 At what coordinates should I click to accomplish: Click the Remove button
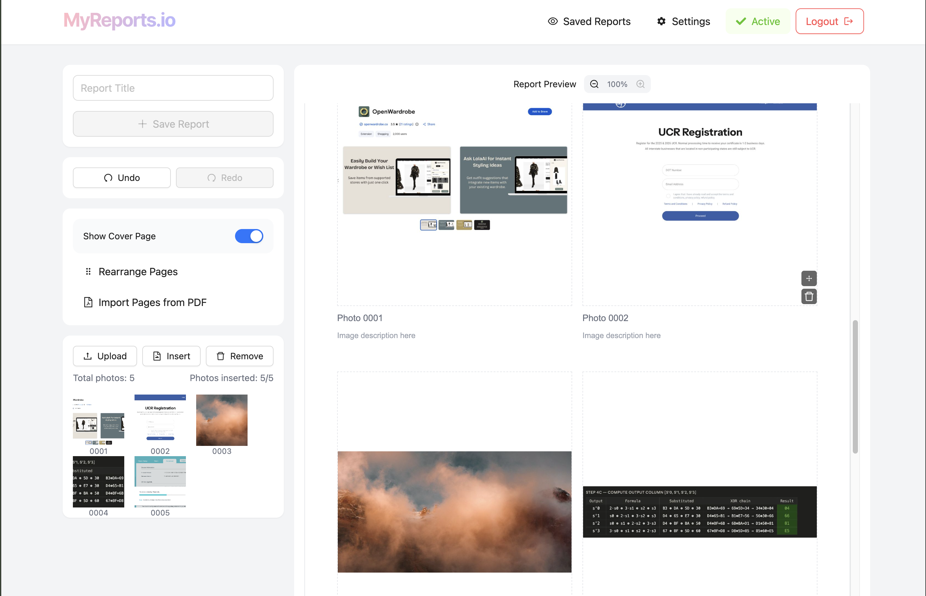pos(239,356)
